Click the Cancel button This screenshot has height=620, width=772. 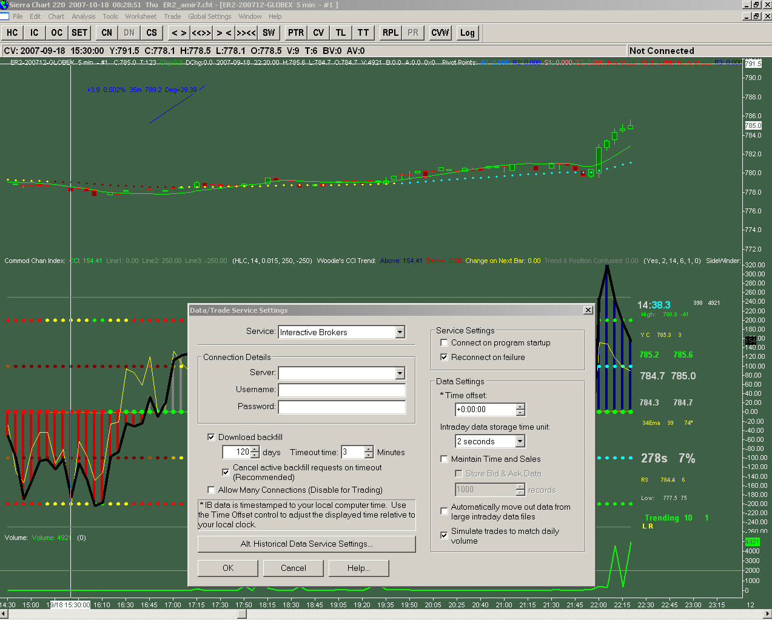(293, 568)
